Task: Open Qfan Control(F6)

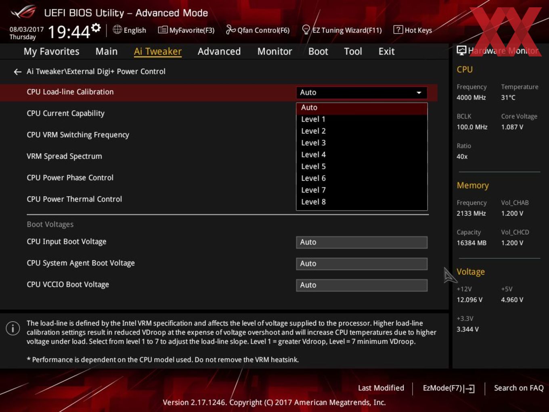Action: pos(258,30)
